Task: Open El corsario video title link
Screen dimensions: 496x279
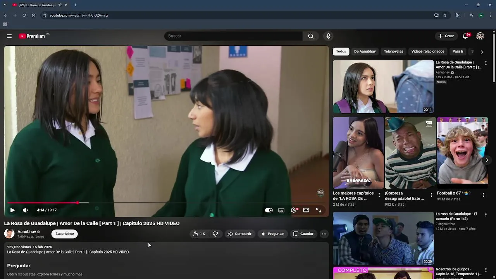Action: pos(456,216)
